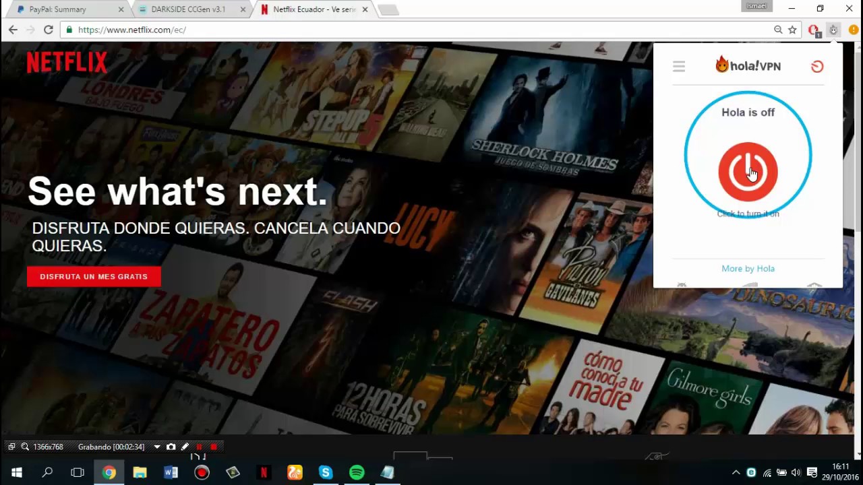
Task: Pause the screen recording
Action: point(199,447)
